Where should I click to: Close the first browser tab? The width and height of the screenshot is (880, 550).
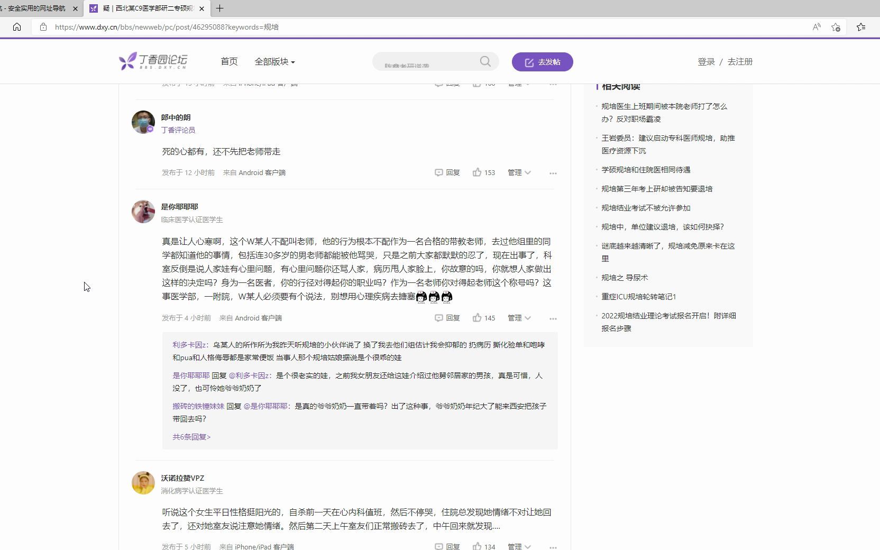pos(75,8)
